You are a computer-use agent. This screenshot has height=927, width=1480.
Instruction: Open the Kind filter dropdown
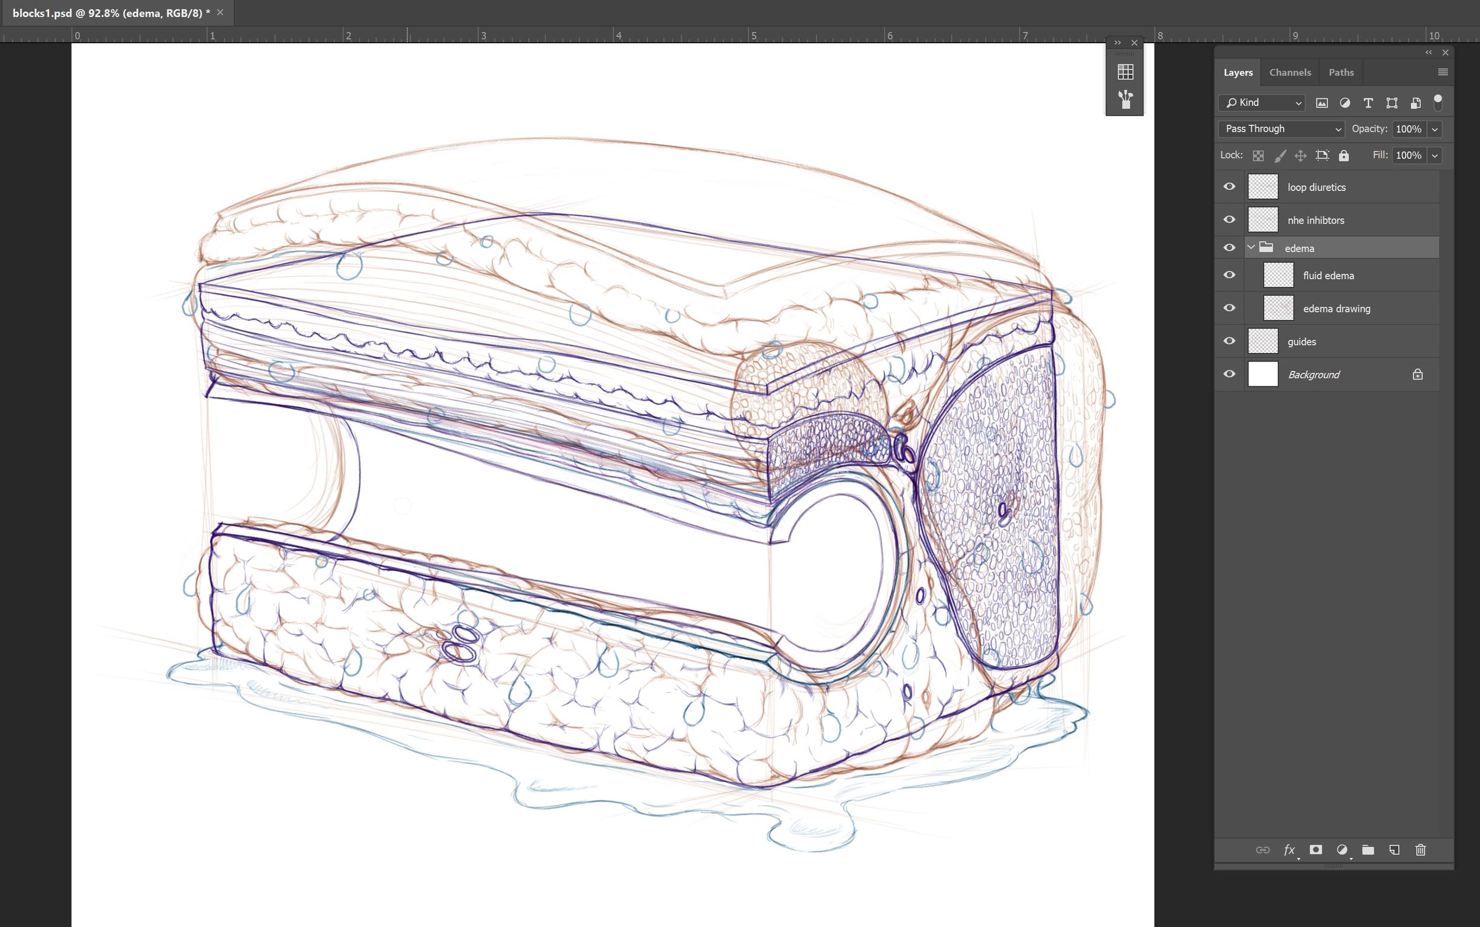click(1260, 102)
